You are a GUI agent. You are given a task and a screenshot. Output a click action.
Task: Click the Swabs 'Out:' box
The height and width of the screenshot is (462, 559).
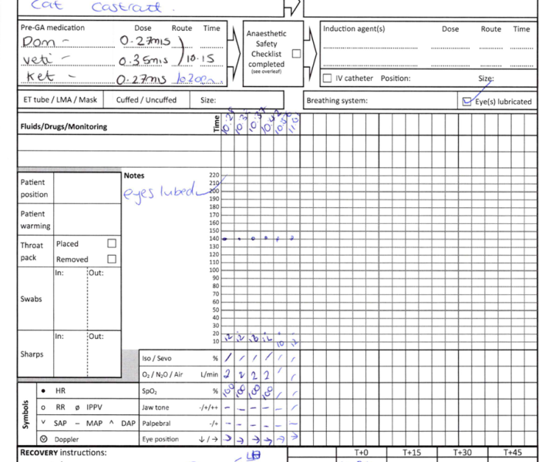point(104,299)
